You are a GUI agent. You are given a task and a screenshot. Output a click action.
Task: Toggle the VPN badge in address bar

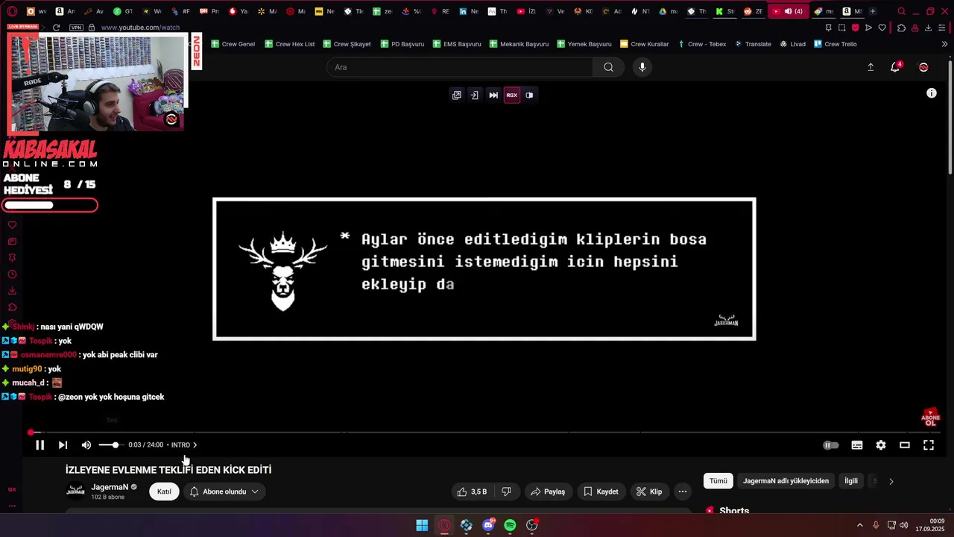[76, 28]
